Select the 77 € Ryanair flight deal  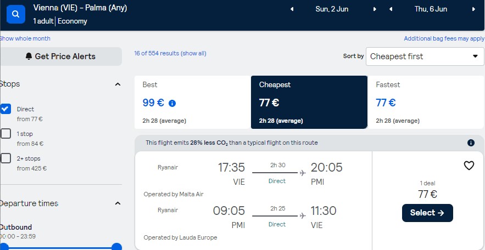click(x=427, y=213)
